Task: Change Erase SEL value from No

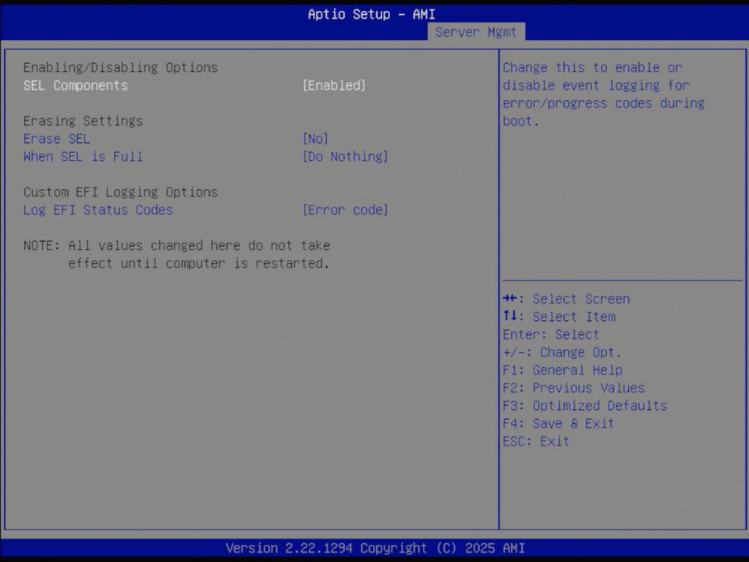Action: click(x=315, y=138)
